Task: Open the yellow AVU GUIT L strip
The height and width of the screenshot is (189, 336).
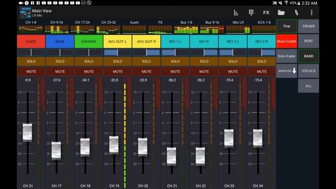Action: [x=118, y=41]
